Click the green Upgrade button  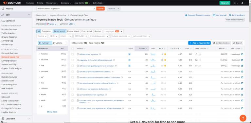point(225,3)
